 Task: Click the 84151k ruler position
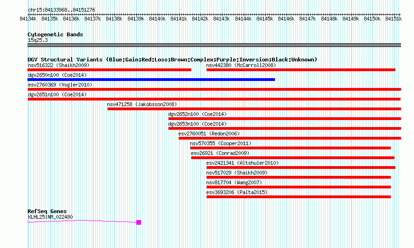tap(394, 19)
